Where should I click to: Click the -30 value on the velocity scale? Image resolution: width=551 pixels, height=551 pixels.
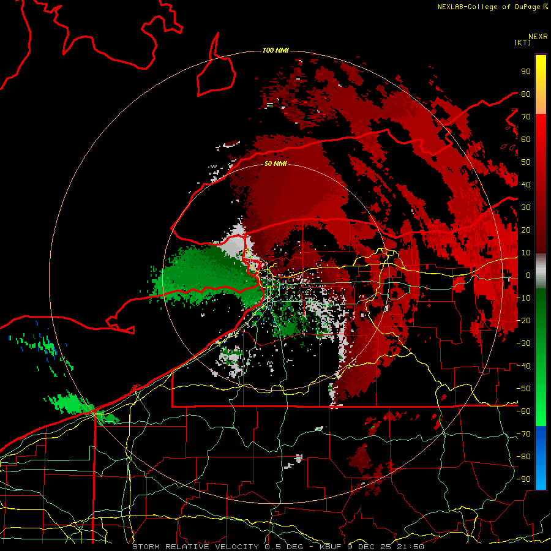pos(523,343)
